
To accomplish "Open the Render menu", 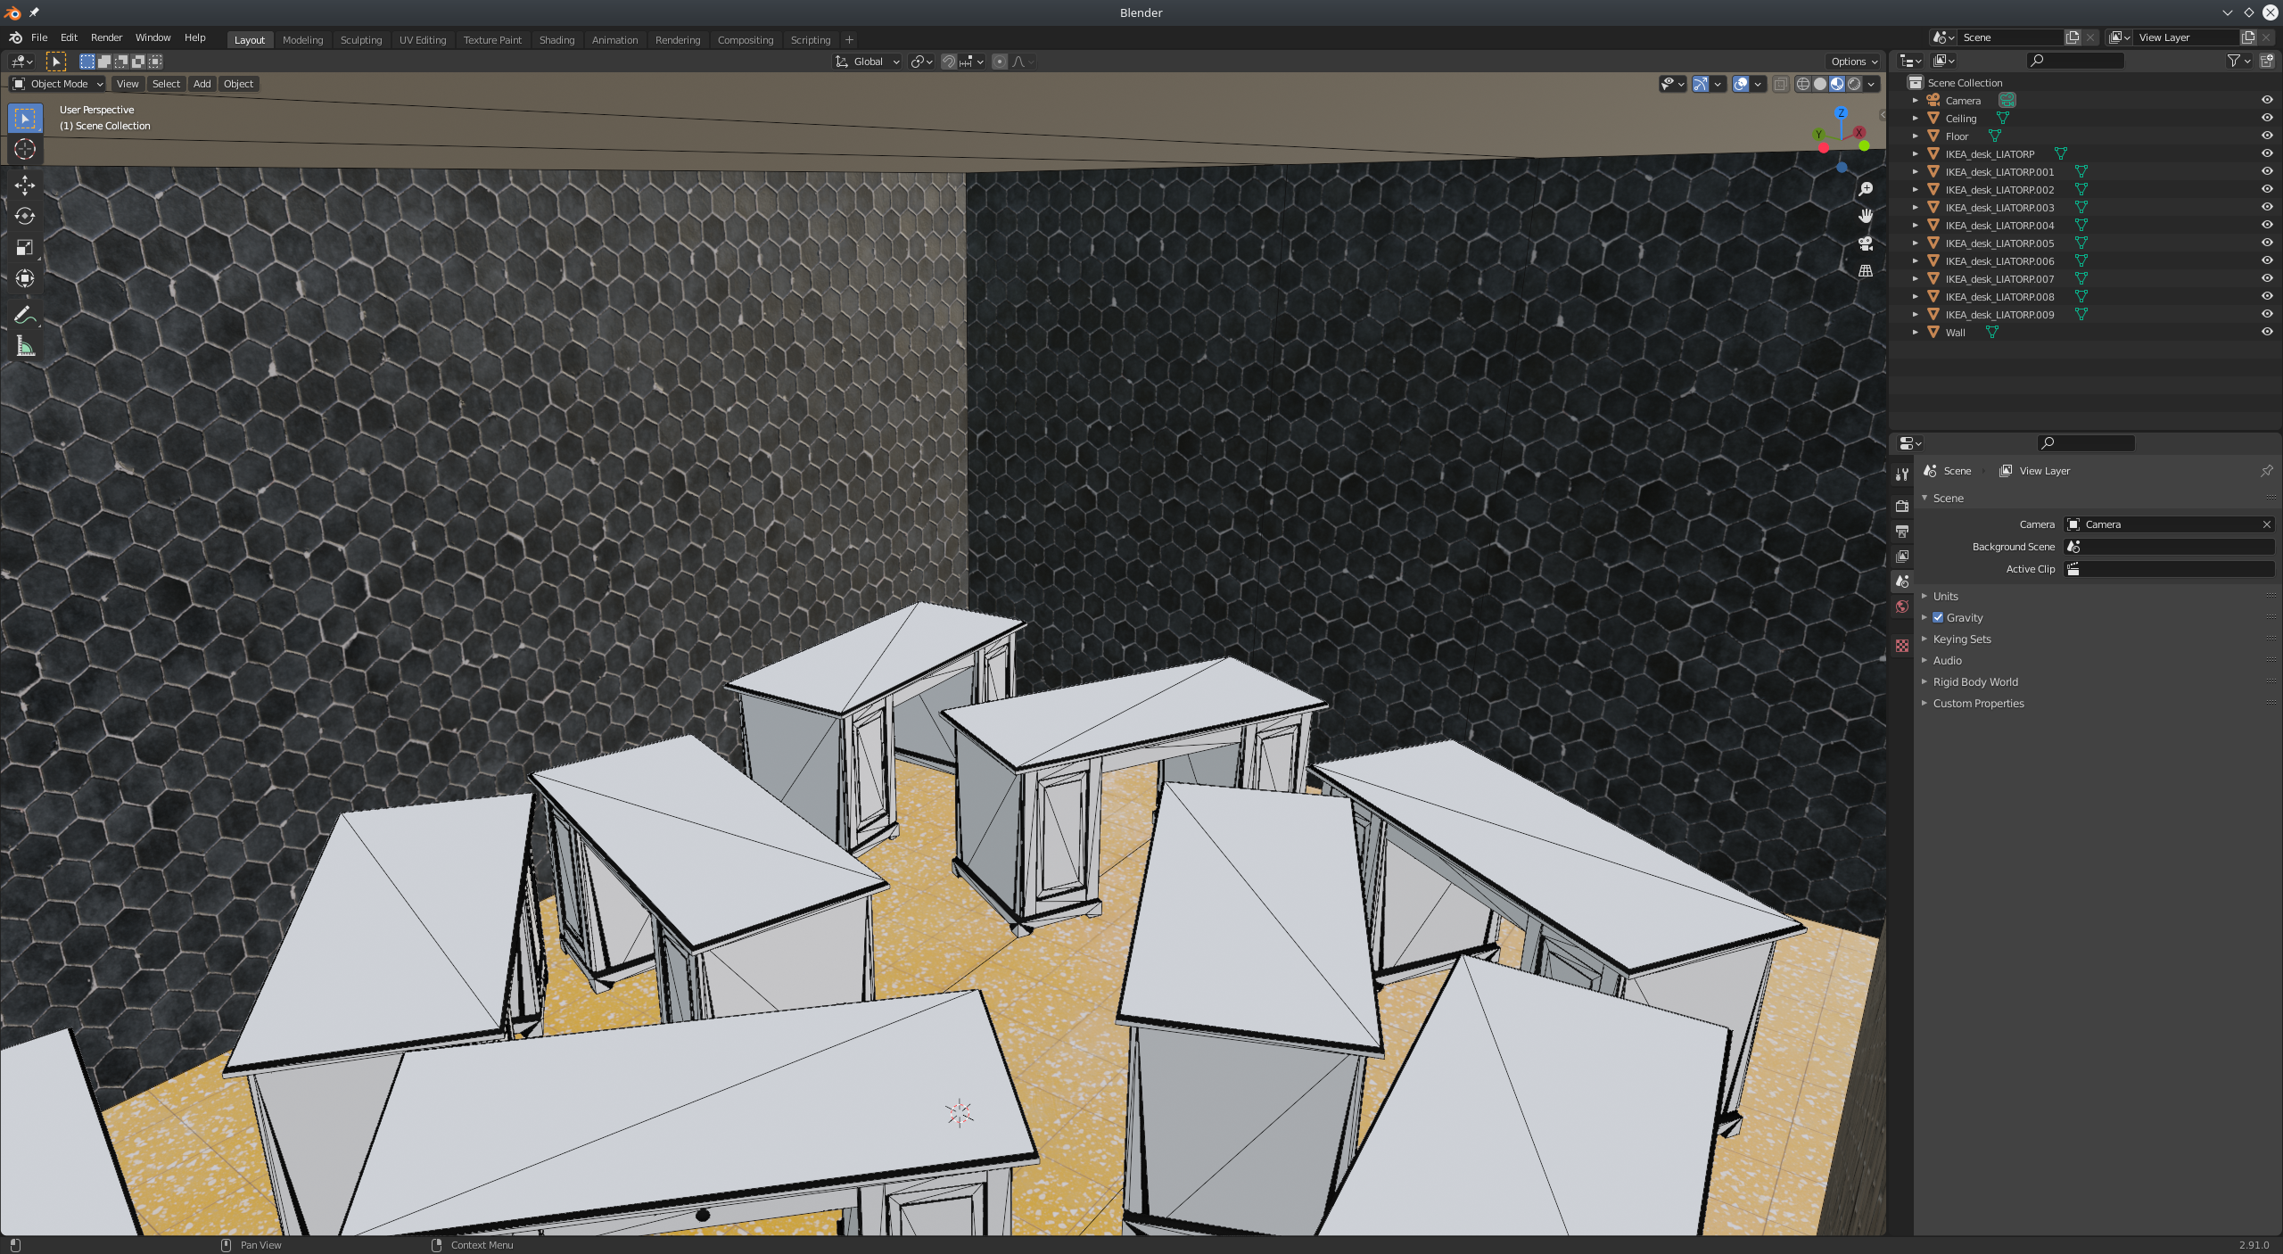I will click(106, 37).
